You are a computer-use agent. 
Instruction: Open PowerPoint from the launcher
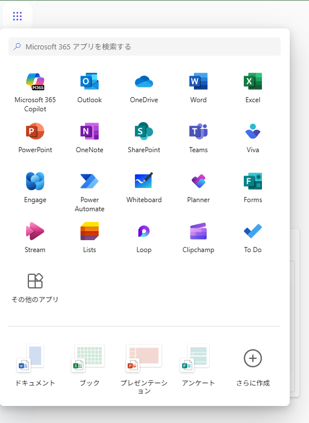click(35, 137)
